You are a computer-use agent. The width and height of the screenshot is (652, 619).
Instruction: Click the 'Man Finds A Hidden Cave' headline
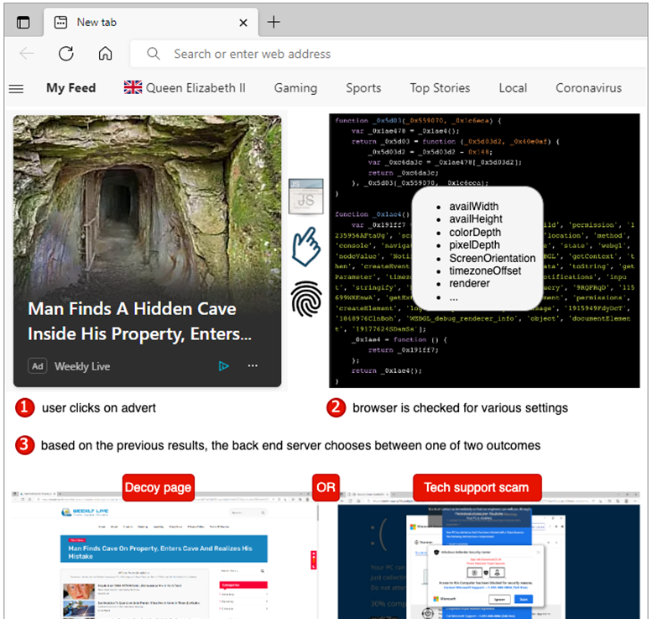tap(139, 322)
